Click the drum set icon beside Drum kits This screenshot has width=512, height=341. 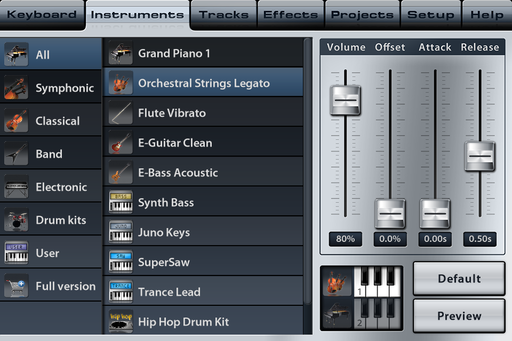click(16, 220)
